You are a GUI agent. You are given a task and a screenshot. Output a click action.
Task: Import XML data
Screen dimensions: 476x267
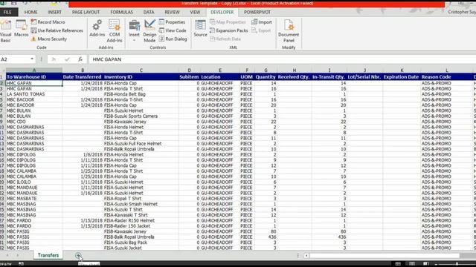(262, 22)
